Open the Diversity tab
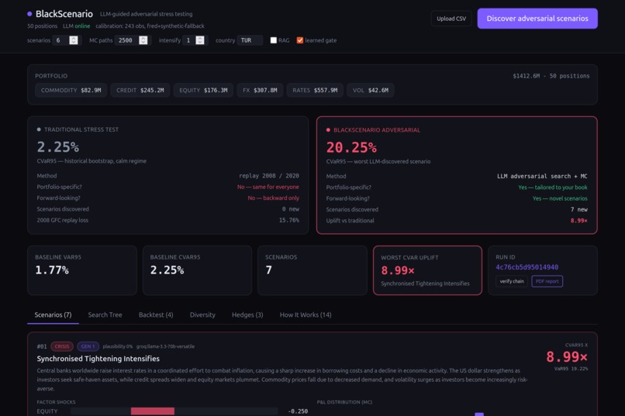The height and width of the screenshot is (416, 625). pos(202,315)
